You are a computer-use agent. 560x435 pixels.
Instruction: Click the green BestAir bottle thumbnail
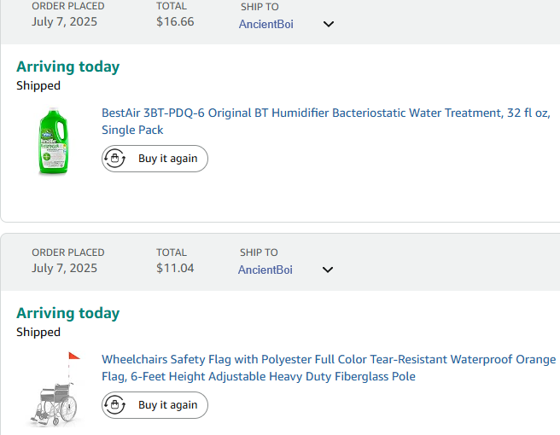pyautogui.click(x=53, y=142)
